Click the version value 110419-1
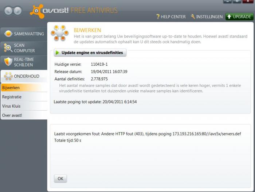Screen dimensions: 255x192 (x=99, y=64)
